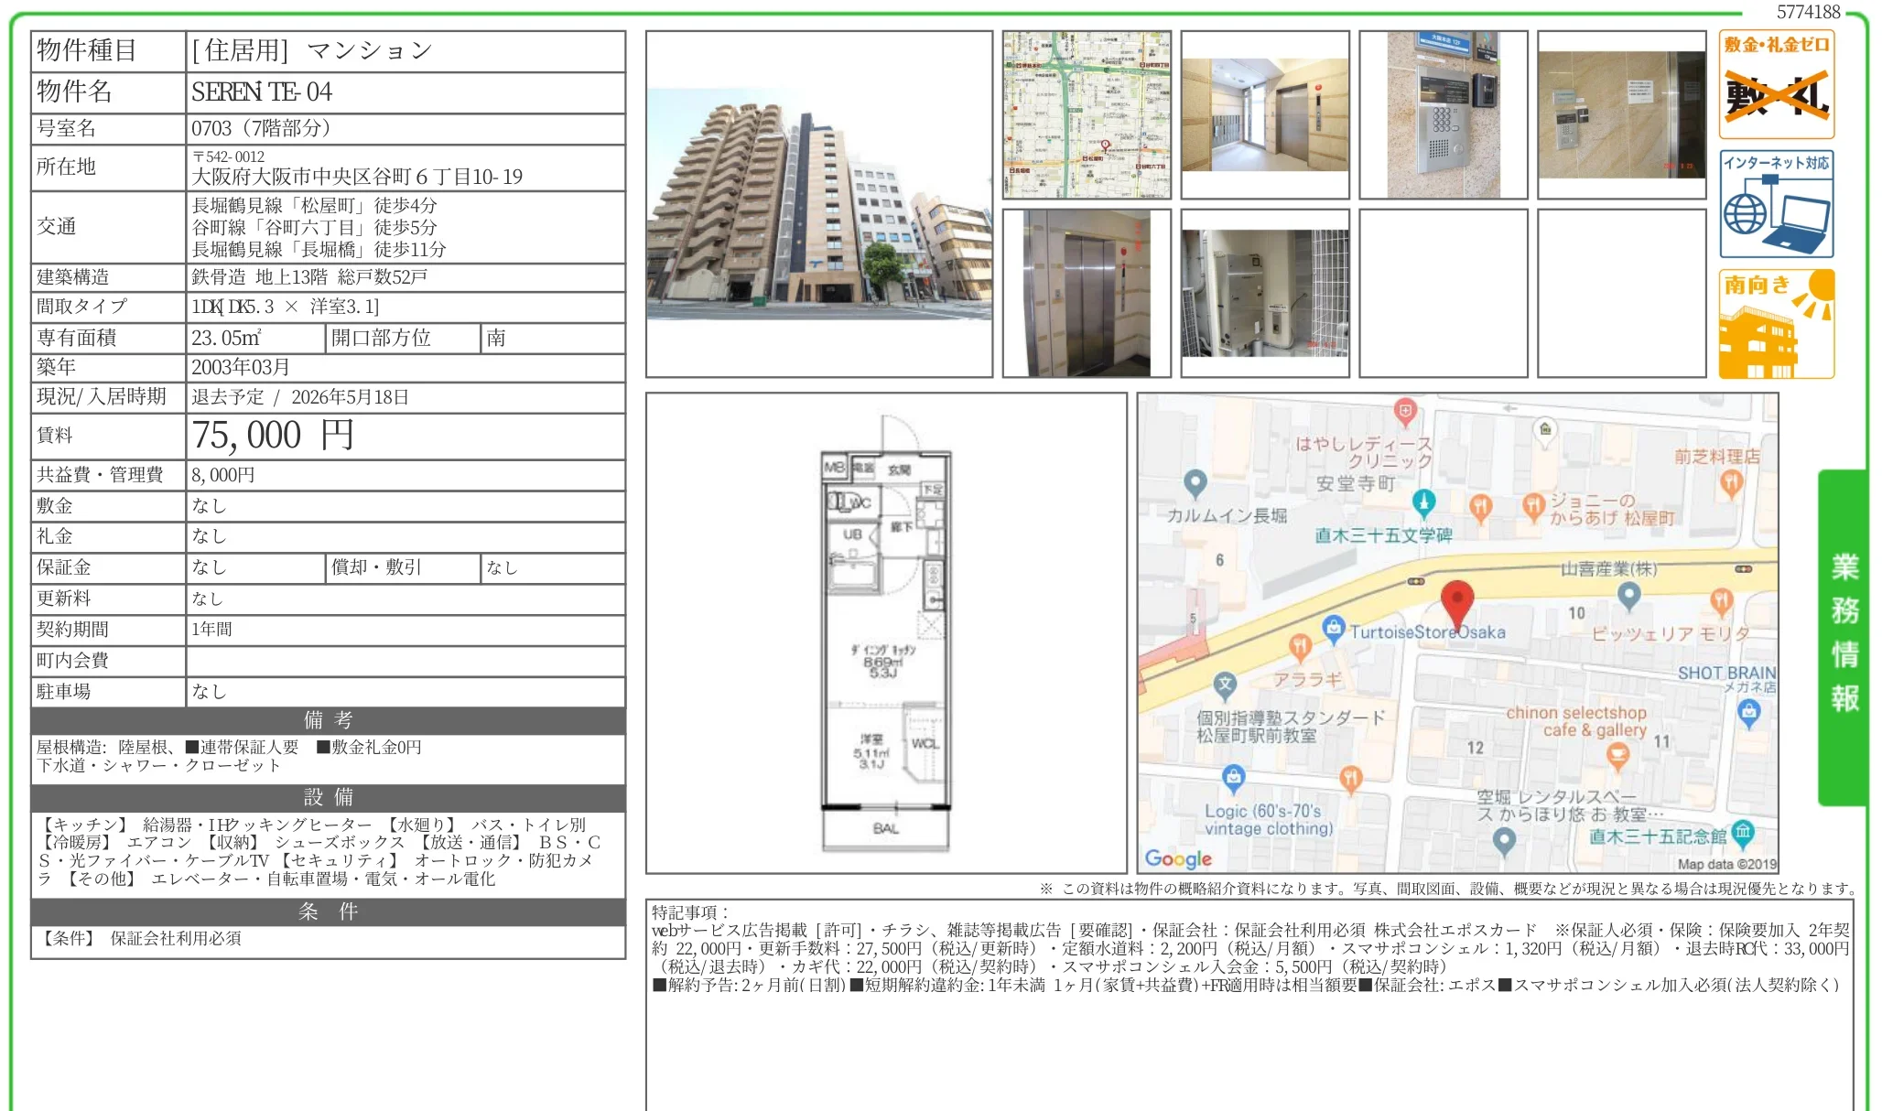Click the rent amount 75,000円
The width and height of the screenshot is (1882, 1111).
coord(273,436)
